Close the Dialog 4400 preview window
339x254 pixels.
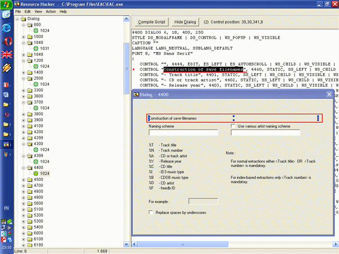tap(329, 94)
